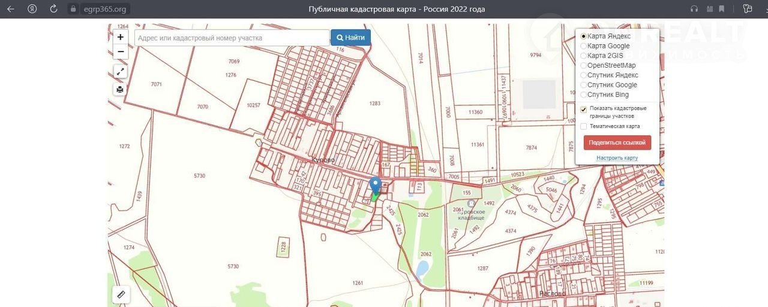Screen dimensions: 768x307
Task: Select Спутник Яндекс map layer
Action: point(584,75)
